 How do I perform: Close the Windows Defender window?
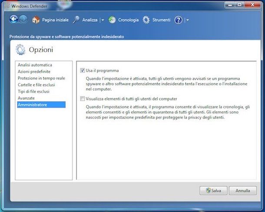tap(252, 5)
